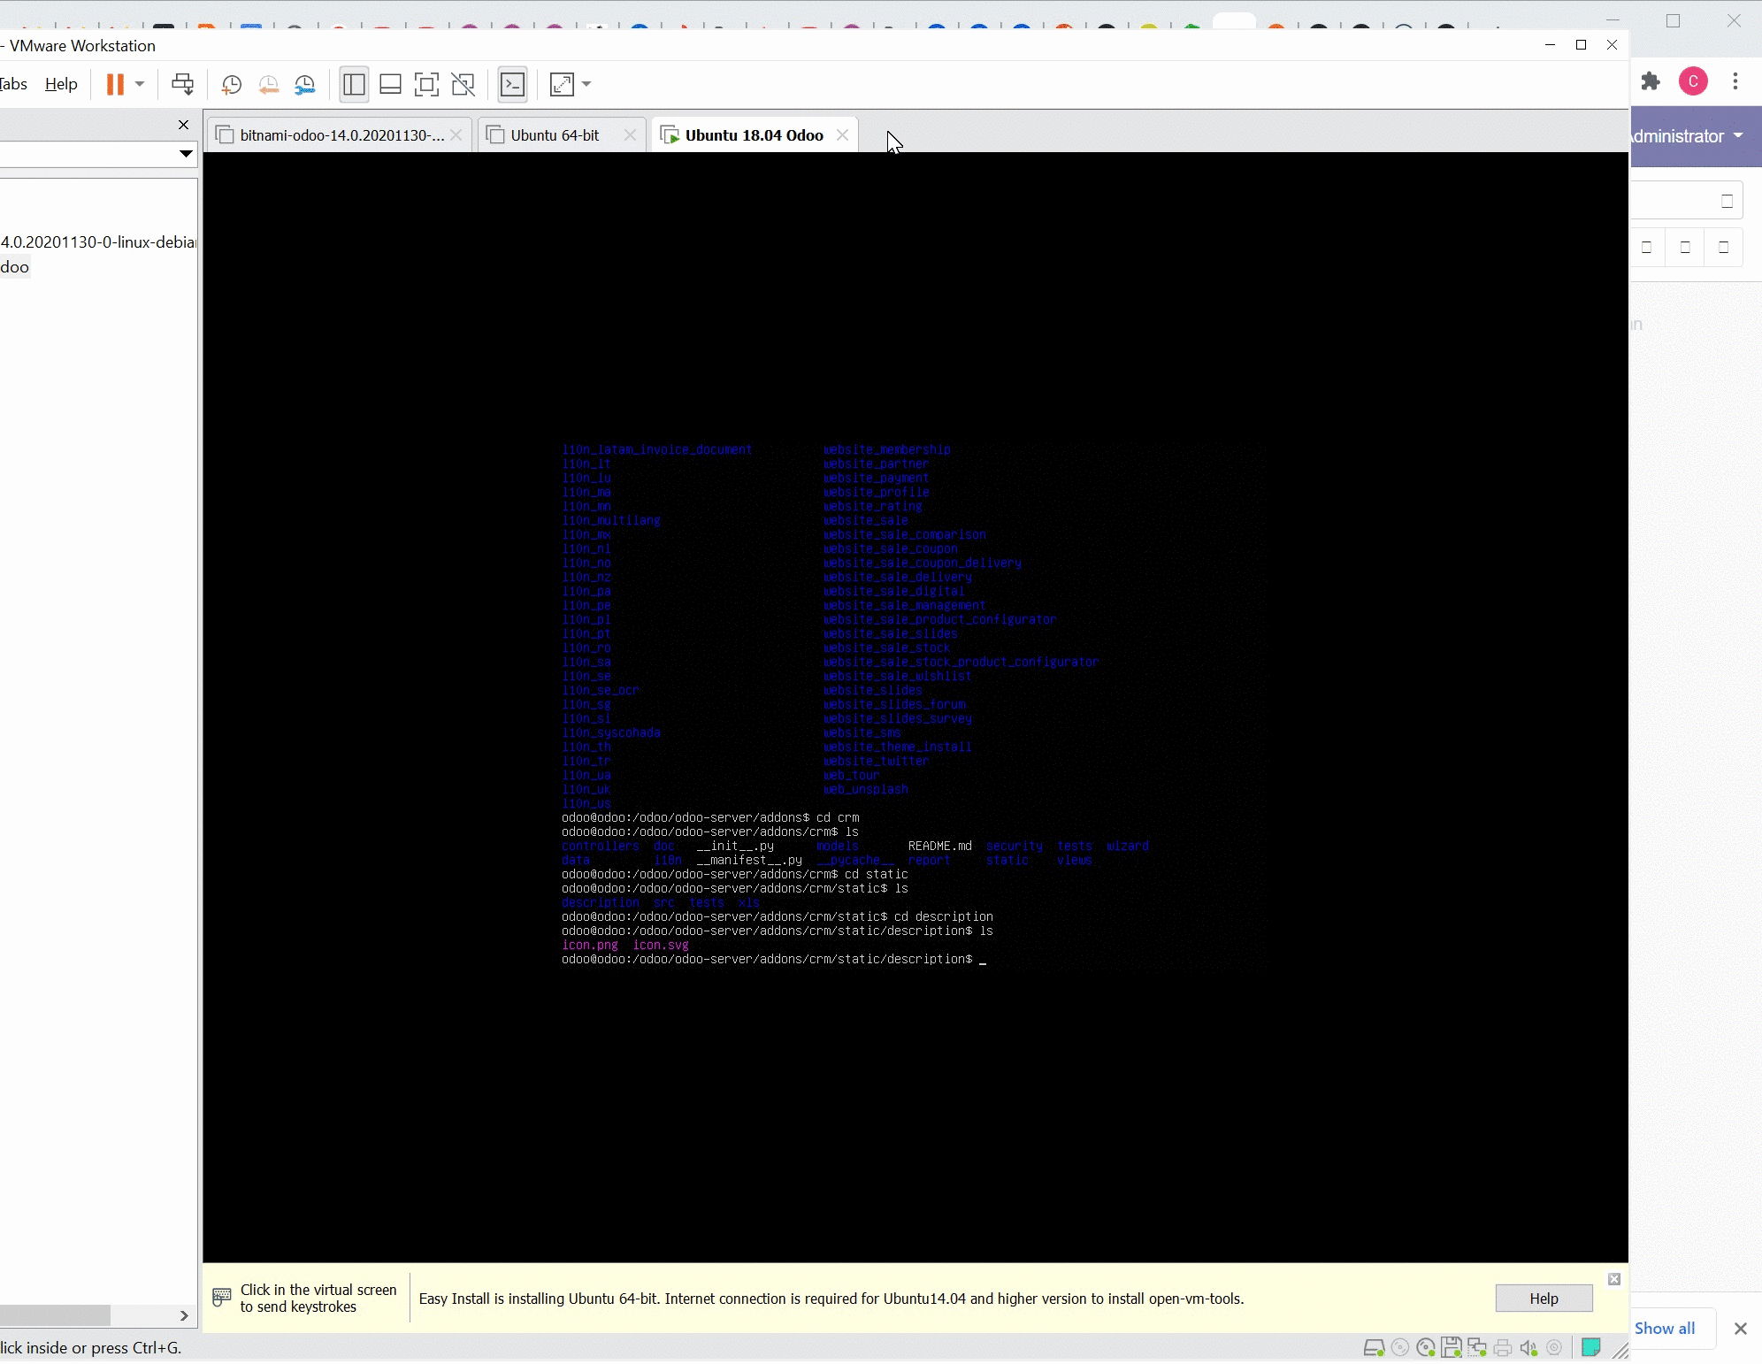Image resolution: width=1762 pixels, height=1364 pixels.
Task: Toggle the library sidebar view
Action: (354, 85)
